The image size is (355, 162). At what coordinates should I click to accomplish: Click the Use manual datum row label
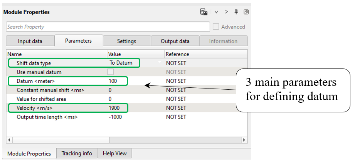coord(39,72)
